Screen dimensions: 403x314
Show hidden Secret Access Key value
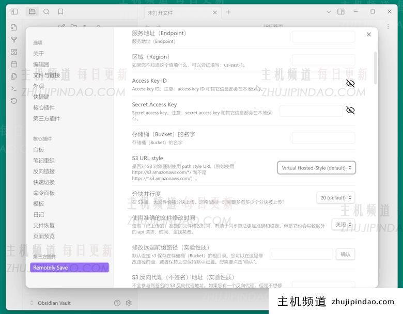click(350, 110)
